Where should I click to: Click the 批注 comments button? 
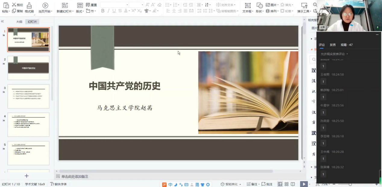pos(267,184)
